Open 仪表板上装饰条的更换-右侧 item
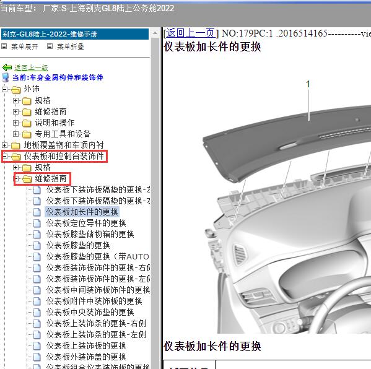371x369 pixels. coord(96,323)
